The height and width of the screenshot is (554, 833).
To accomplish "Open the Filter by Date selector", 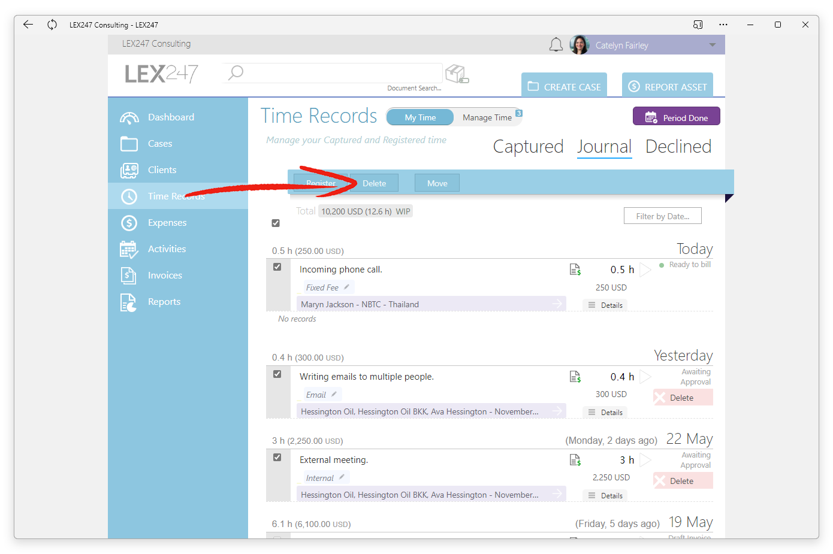I will [x=663, y=216].
